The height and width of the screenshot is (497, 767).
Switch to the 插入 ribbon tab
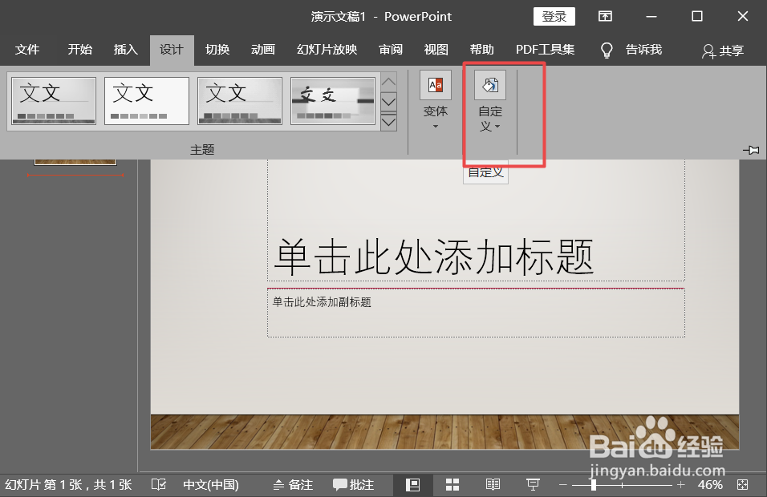[125, 50]
